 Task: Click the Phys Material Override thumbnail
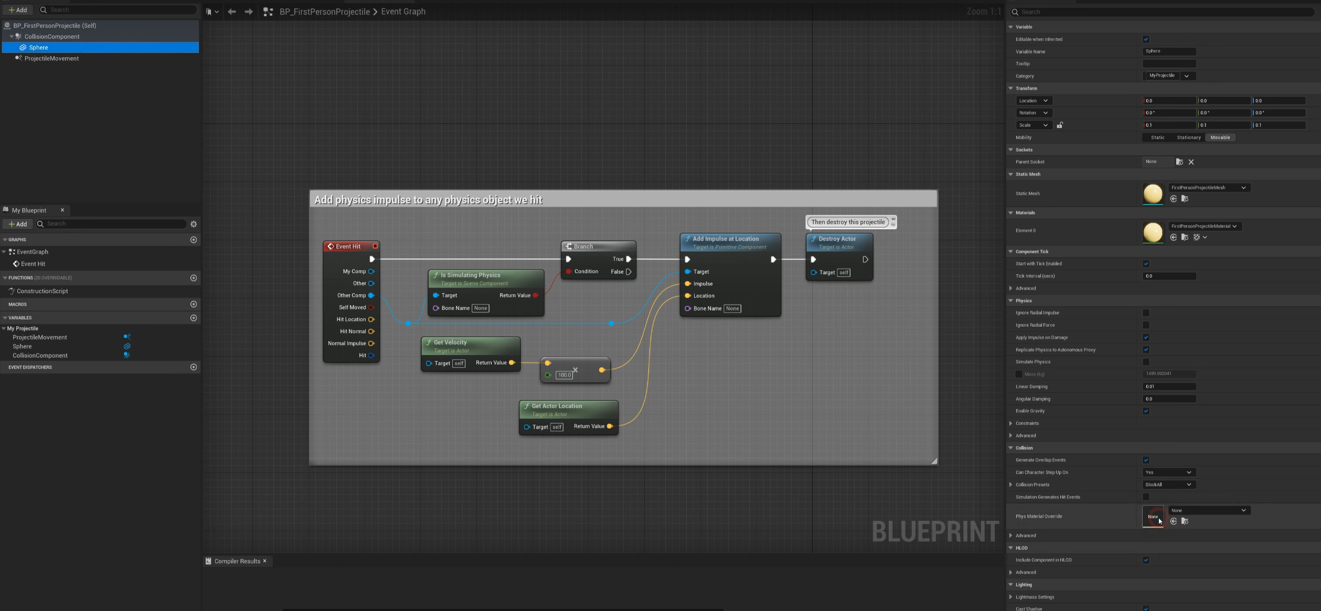(1153, 517)
